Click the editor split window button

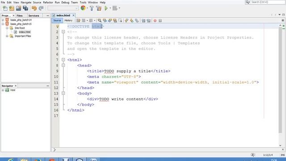pos(283,21)
